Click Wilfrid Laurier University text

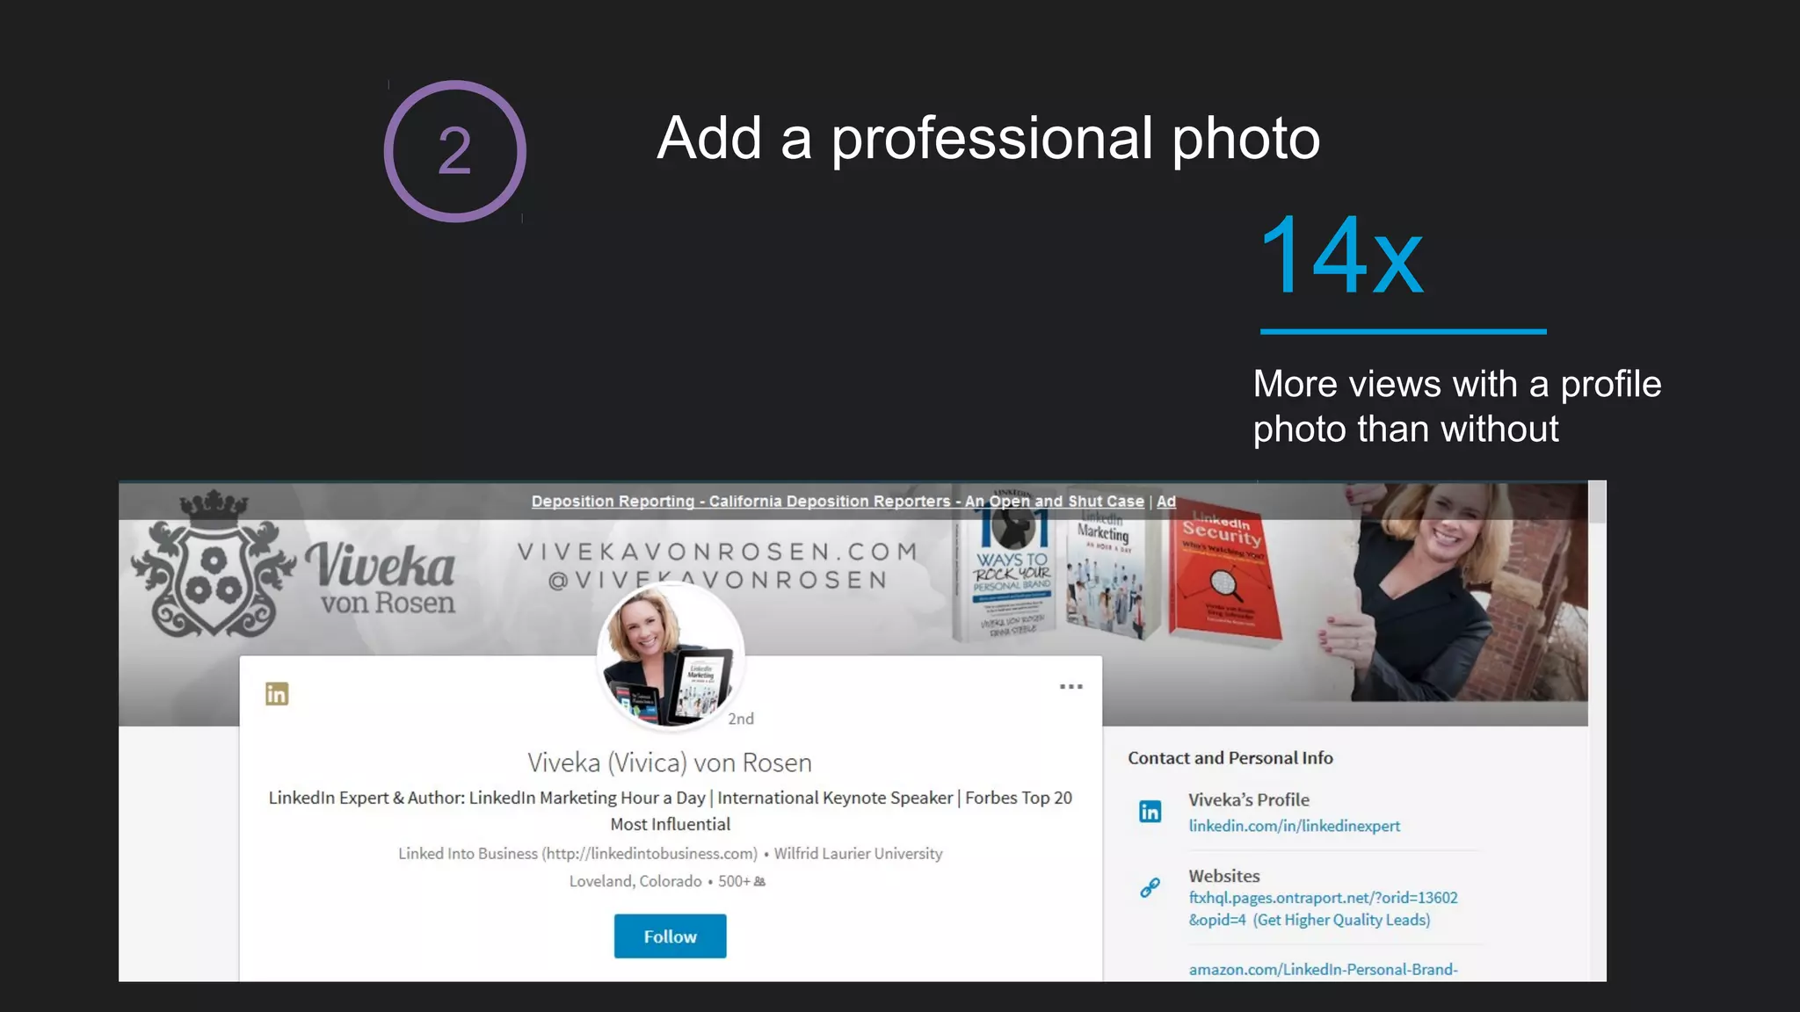(x=858, y=853)
